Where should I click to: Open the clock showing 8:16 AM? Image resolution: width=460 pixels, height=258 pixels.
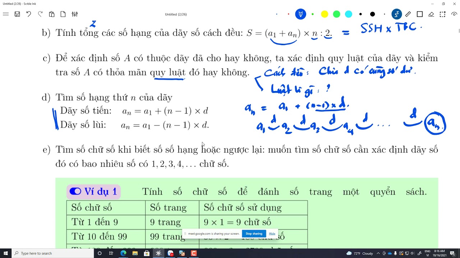point(439,253)
